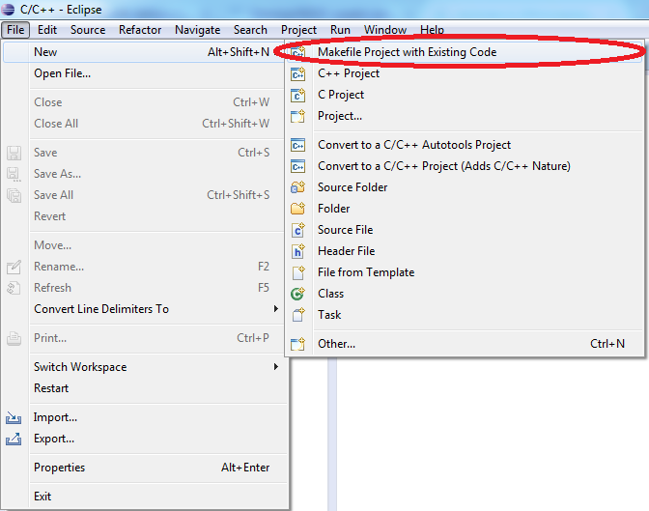This screenshot has height=511, width=649.
Task: Click the Makefile Project with Existing Code icon
Action: point(299,52)
